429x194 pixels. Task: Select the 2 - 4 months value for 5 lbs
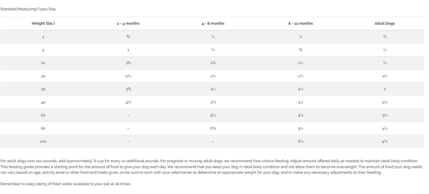click(128, 50)
